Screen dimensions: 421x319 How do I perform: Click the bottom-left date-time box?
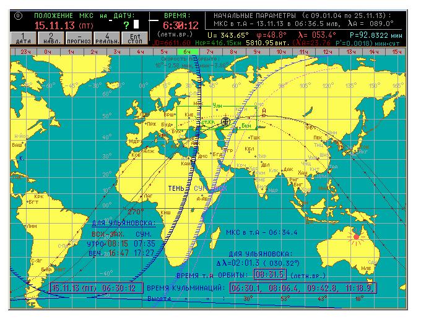(97, 288)
